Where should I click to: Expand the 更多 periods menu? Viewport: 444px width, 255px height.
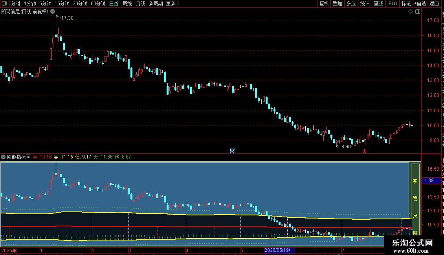[x=172, y=4]
